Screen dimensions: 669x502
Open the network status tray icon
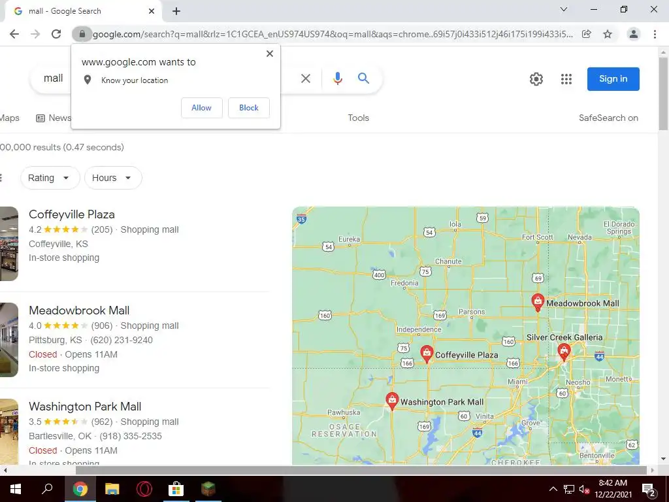[569, 489]
